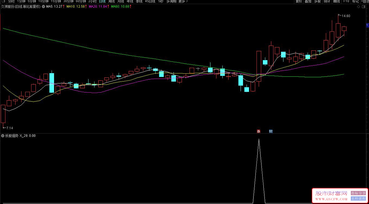Select the 60分钟 period tab
369x204 pixels.
tap(81, 1)
